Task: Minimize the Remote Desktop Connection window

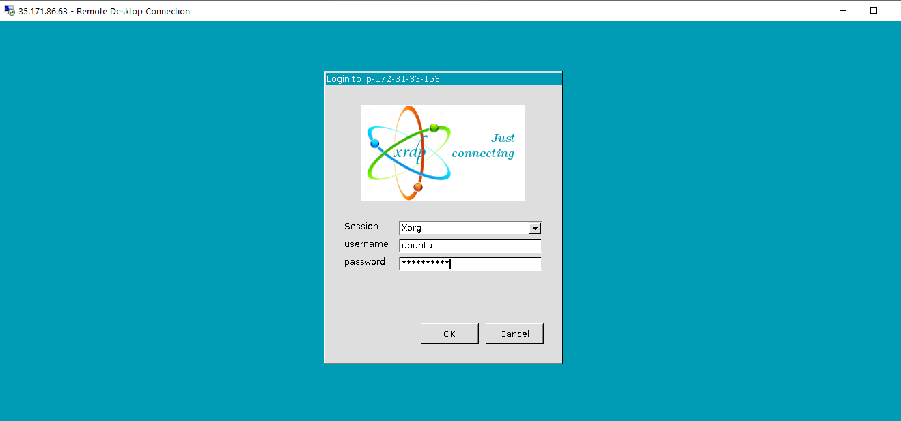Action: [842, 10]
